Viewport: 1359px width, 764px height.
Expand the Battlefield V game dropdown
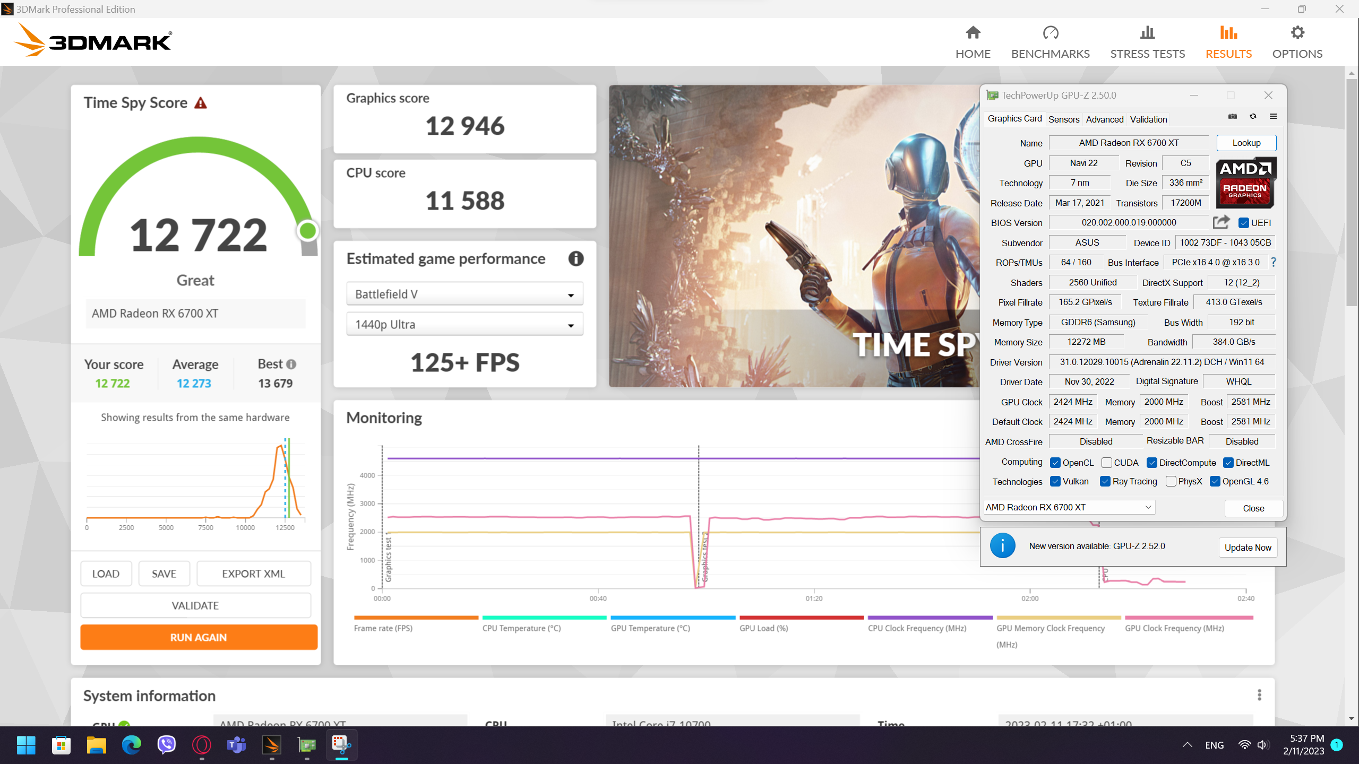(x=465, y=294)
